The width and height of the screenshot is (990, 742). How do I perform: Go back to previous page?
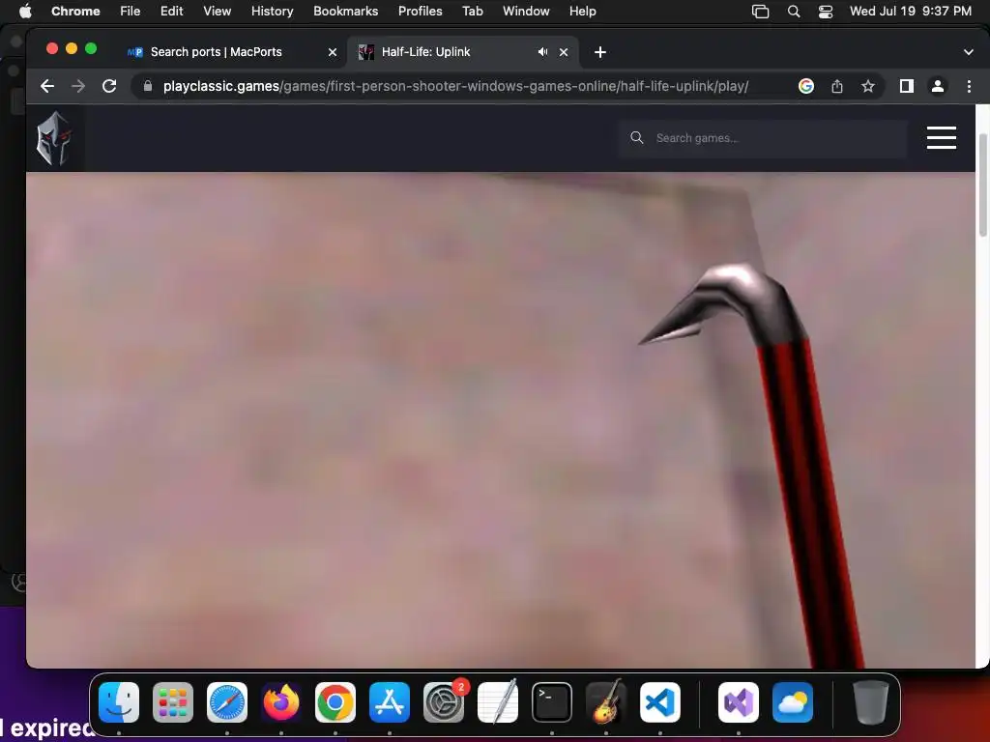tap(47, 86)
